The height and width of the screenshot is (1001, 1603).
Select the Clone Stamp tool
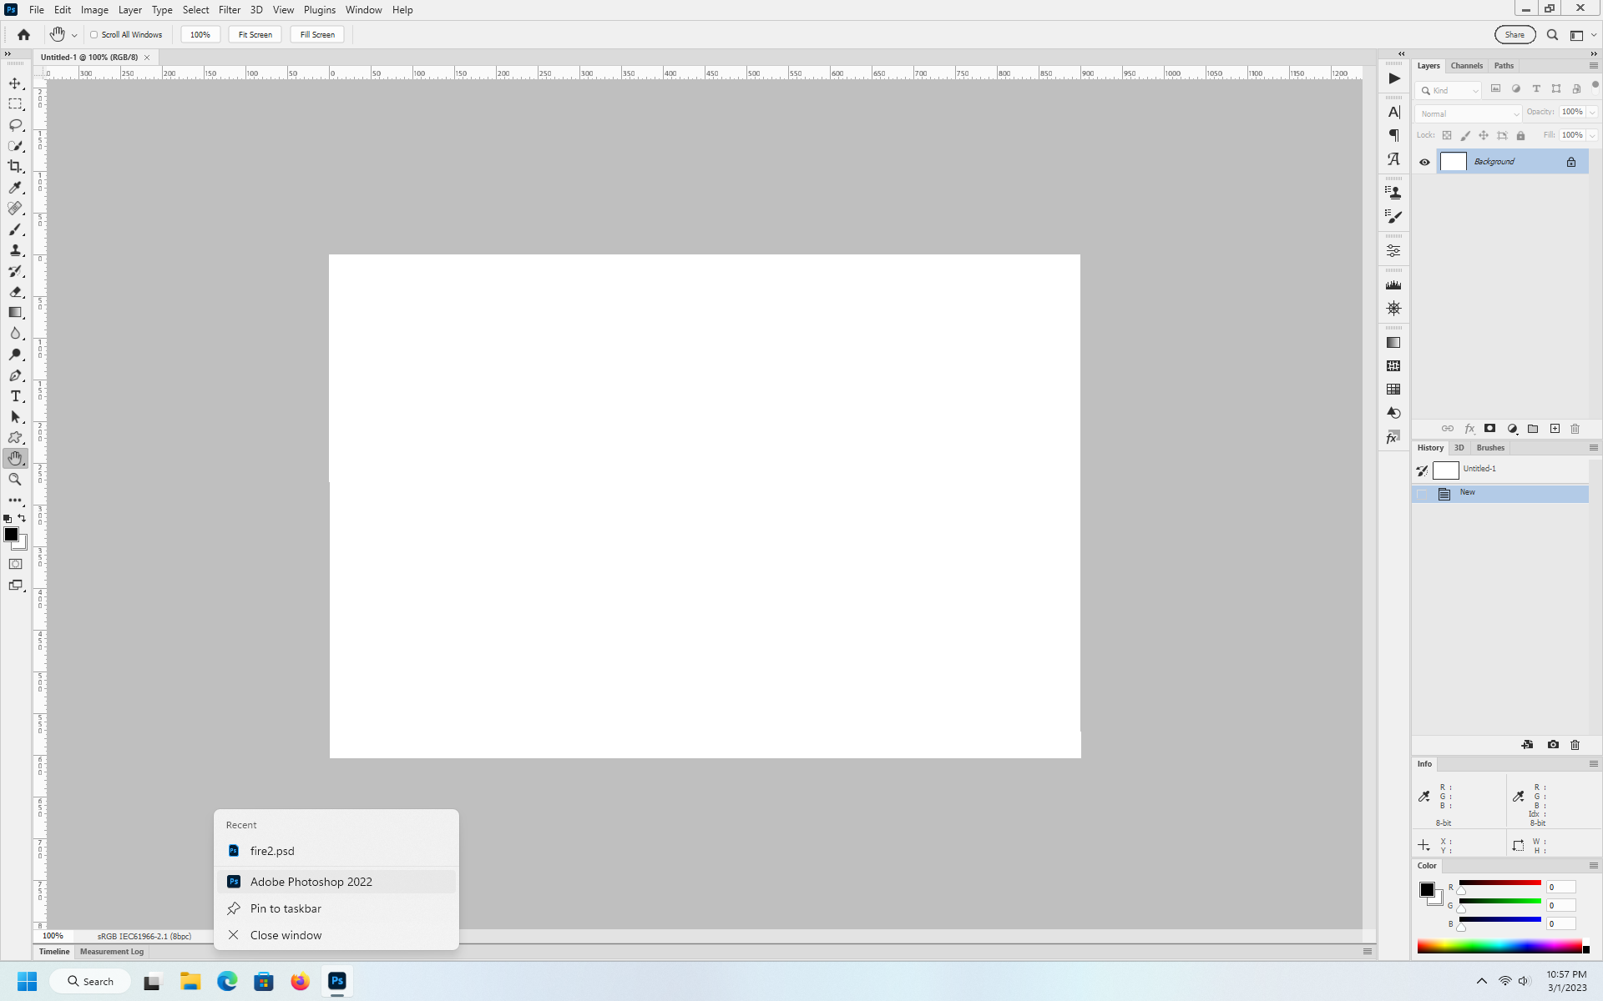pos(15,249)
